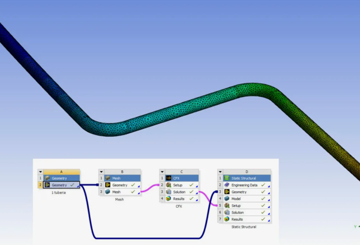Click the Mesh cell icon in system B row 3
Viewport: 360px width, 245px height.
pyautogui.click(x=107, y=192)
